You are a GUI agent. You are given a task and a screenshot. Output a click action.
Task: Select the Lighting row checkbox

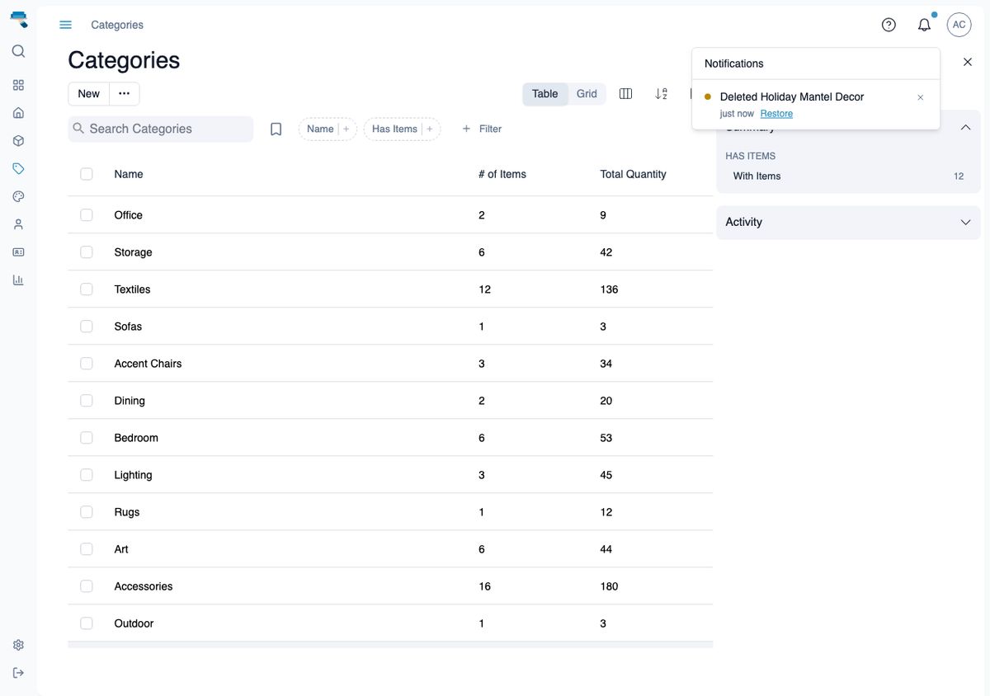click(87, 475)
